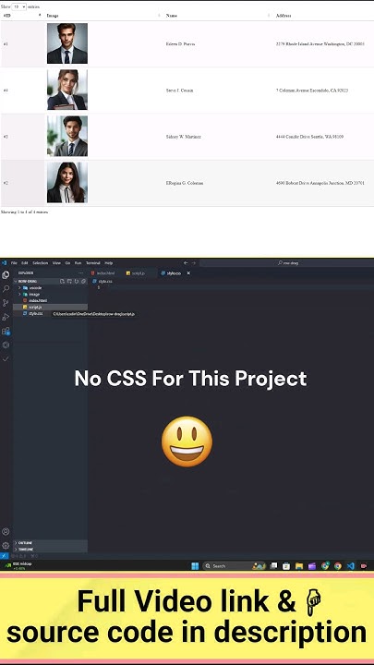Image resolution: width=374 pixels, height=665 pixels.
Task: Expand the image folder
Action: click(31, 294)
